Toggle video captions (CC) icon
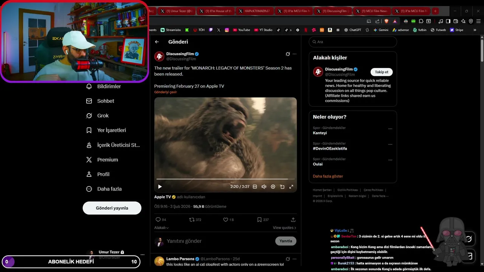Image resolution: width=484 pixels, height=272 pixels. click(x=255, y=187)
